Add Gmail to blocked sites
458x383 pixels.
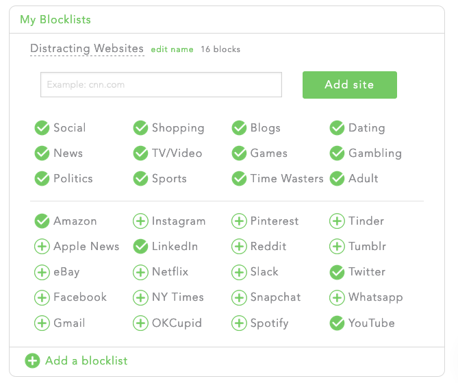click(42, 323)
